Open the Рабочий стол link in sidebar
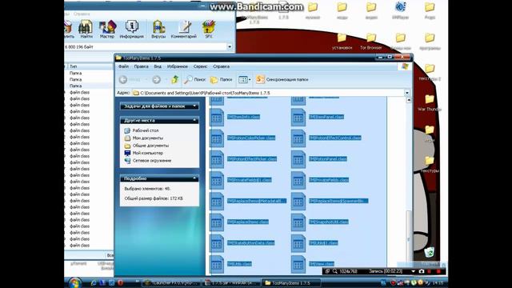512x288 pixels. [146, 130]
